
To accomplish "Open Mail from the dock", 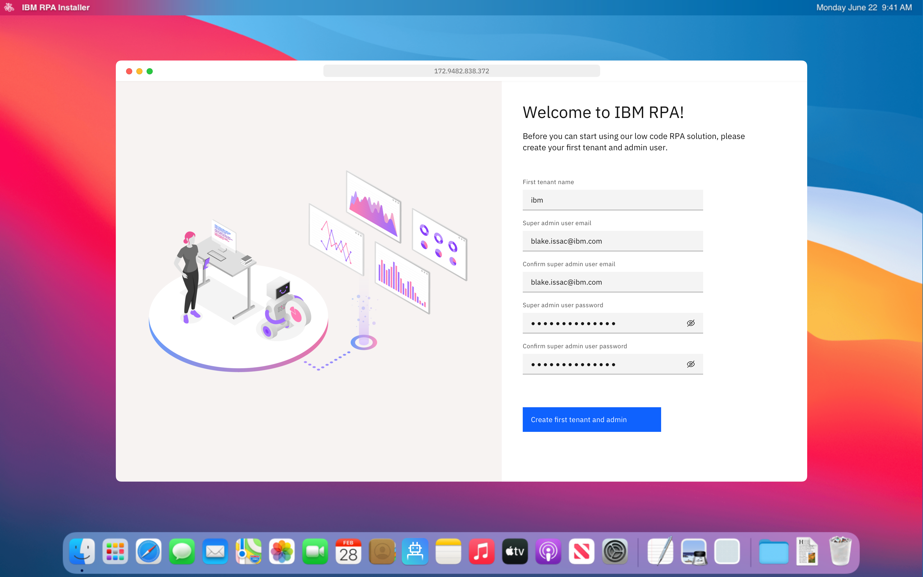I will click(215, 551).
